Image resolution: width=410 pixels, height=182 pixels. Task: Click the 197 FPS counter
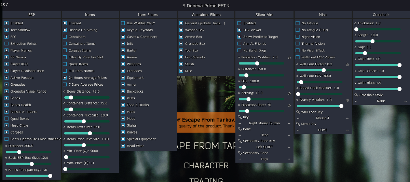click(x=4, y=4)
